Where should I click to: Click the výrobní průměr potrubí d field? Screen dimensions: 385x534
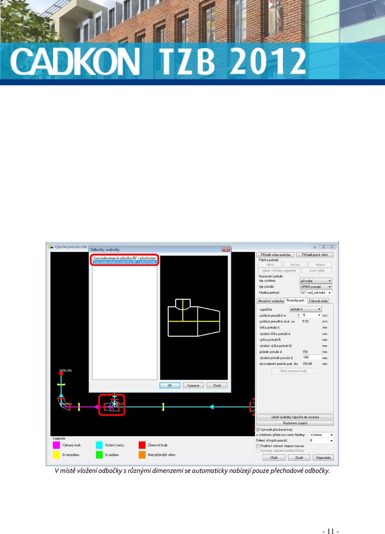coord(312,357)
